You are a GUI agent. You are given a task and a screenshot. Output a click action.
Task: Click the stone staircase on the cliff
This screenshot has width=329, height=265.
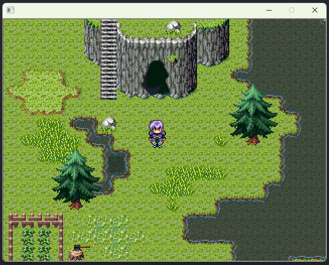point(108,59)
